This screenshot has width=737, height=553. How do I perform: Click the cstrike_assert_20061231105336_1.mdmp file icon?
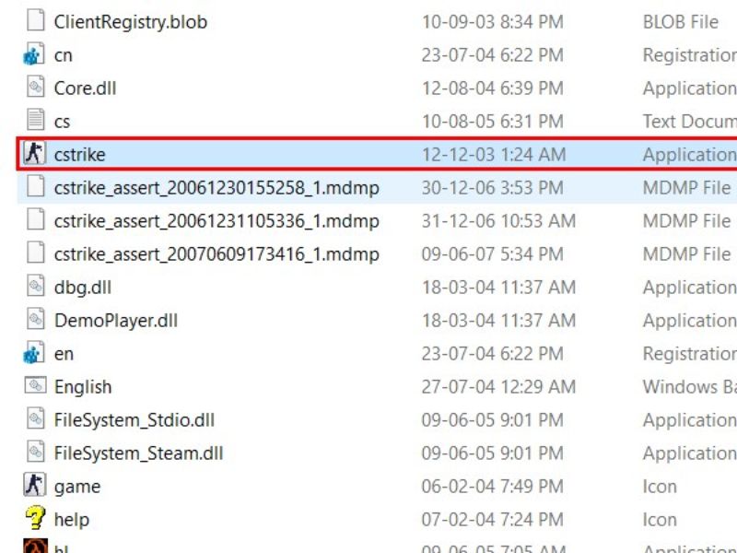click(x=35, y=220)
